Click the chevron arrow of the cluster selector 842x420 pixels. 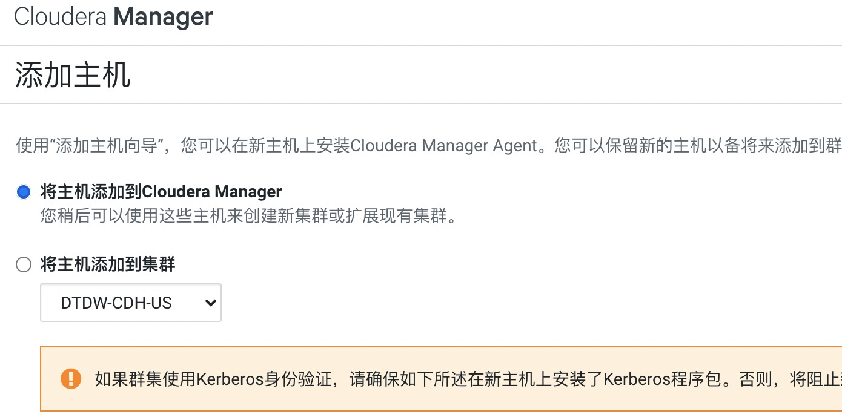click(210, 303)
